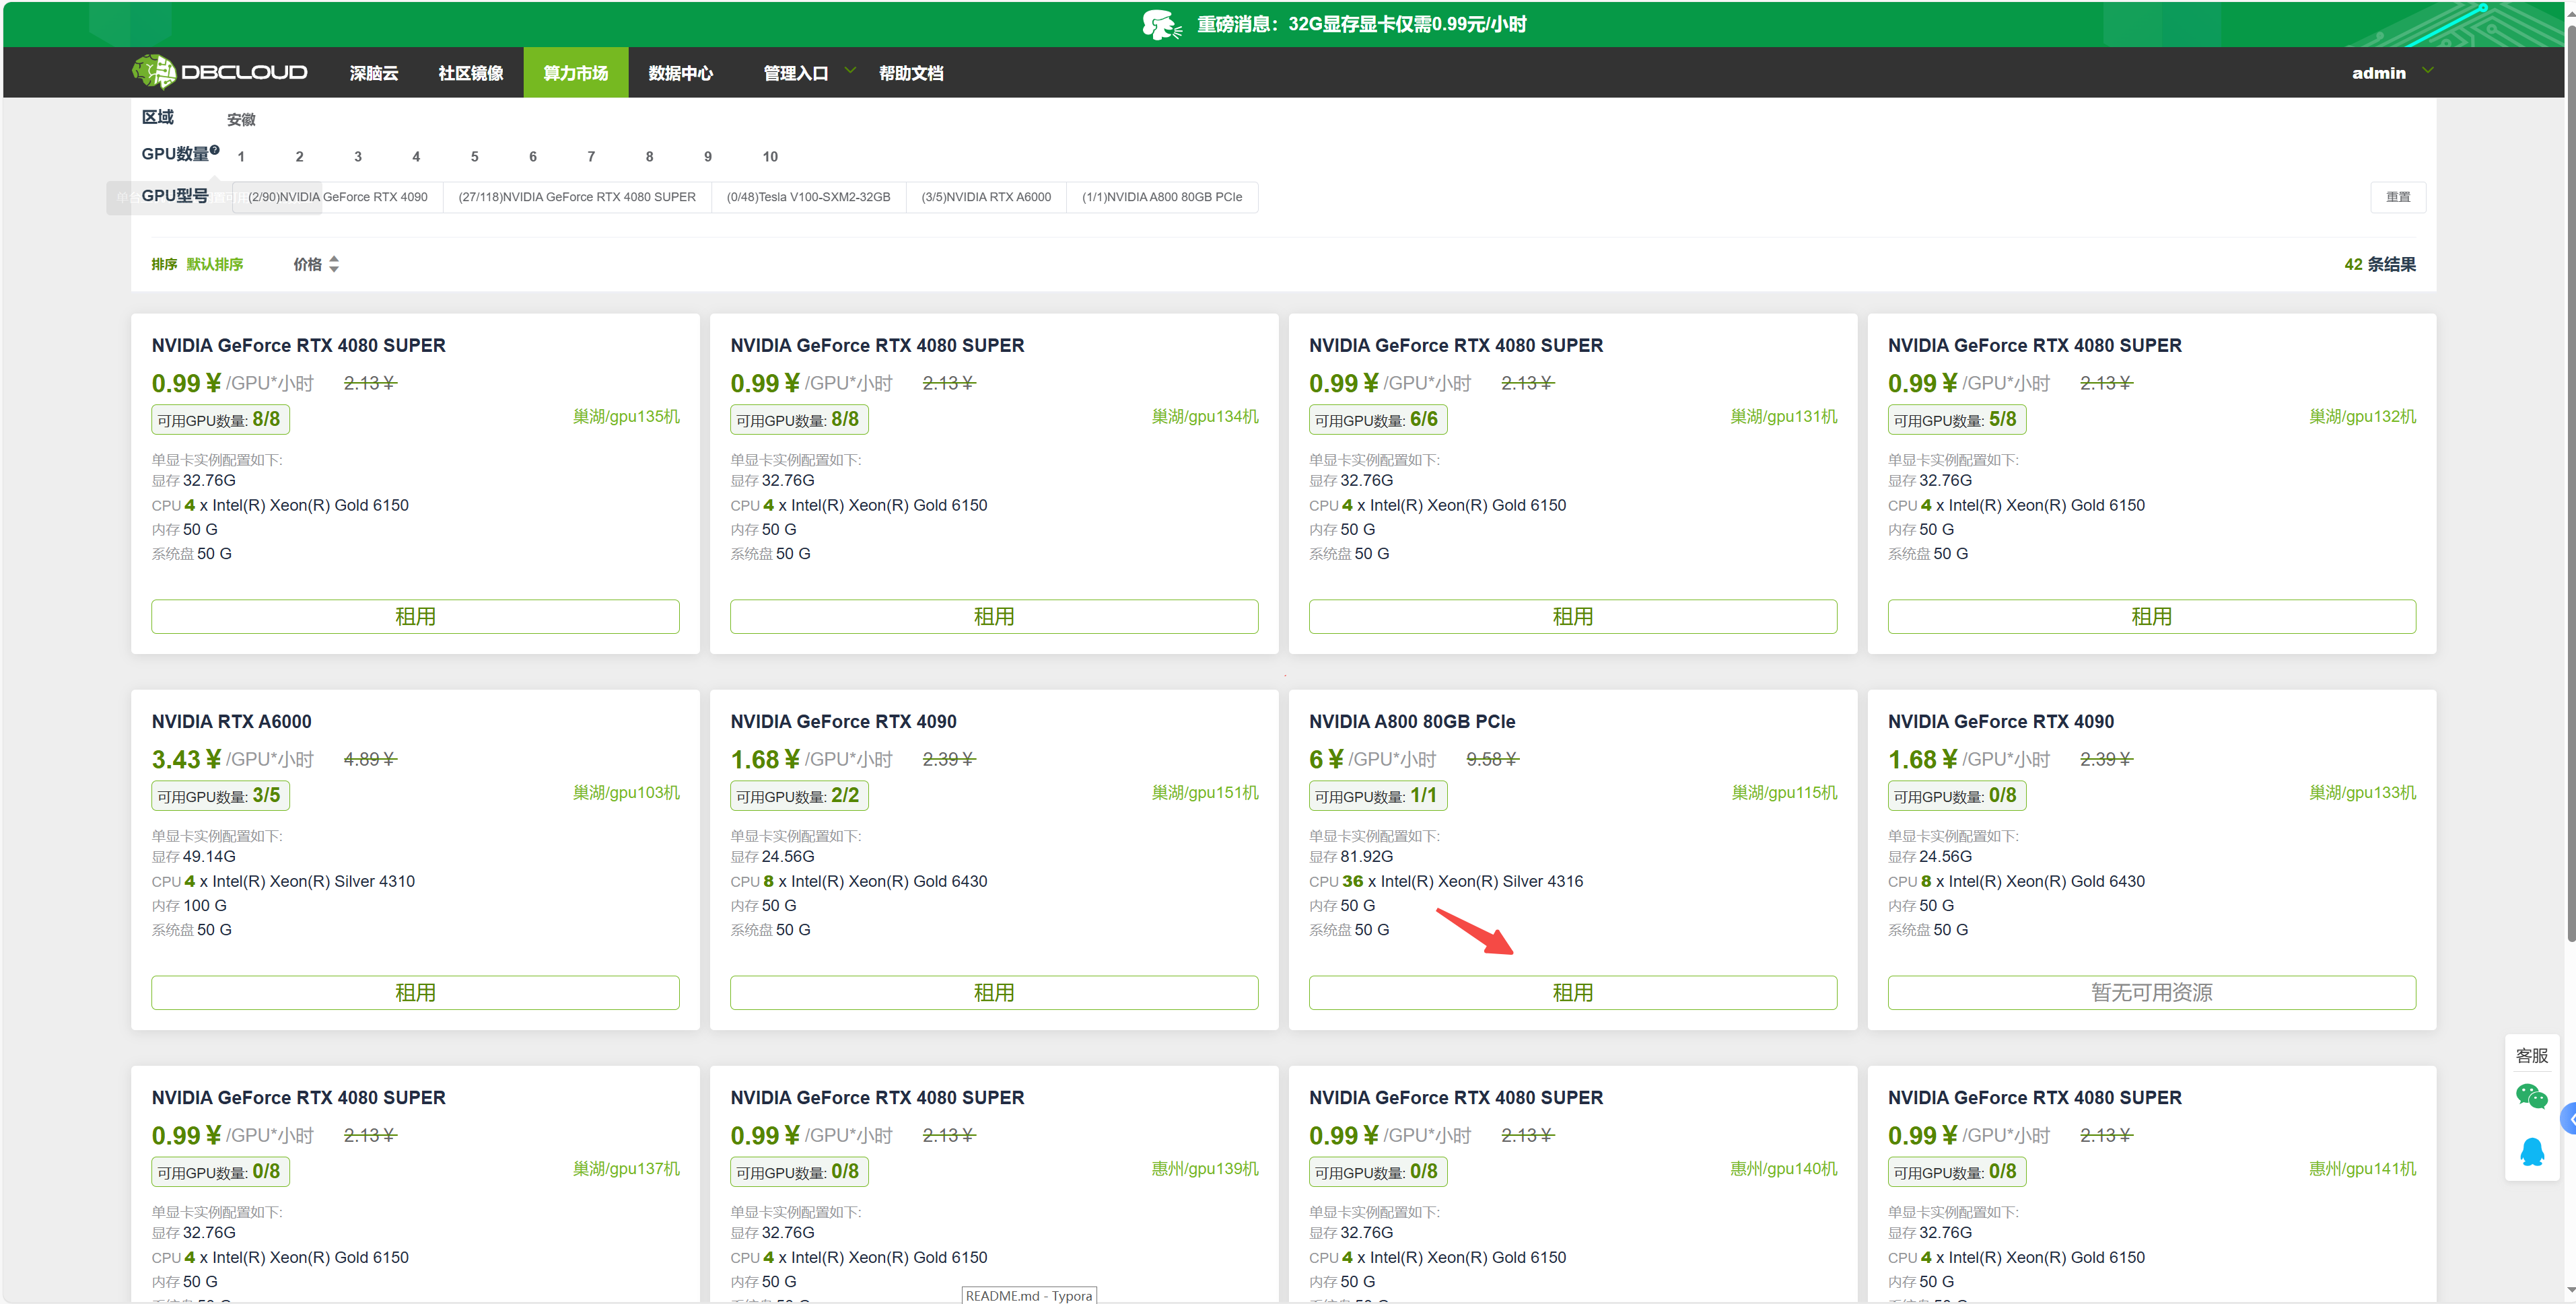Rent the gpu134 RTX 4080 SUPER machine
Screen dimensions: 2576x1304
[994, 616]
